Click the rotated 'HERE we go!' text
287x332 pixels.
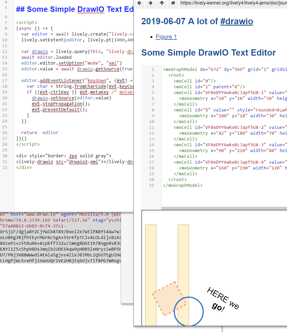coord(222,300)
